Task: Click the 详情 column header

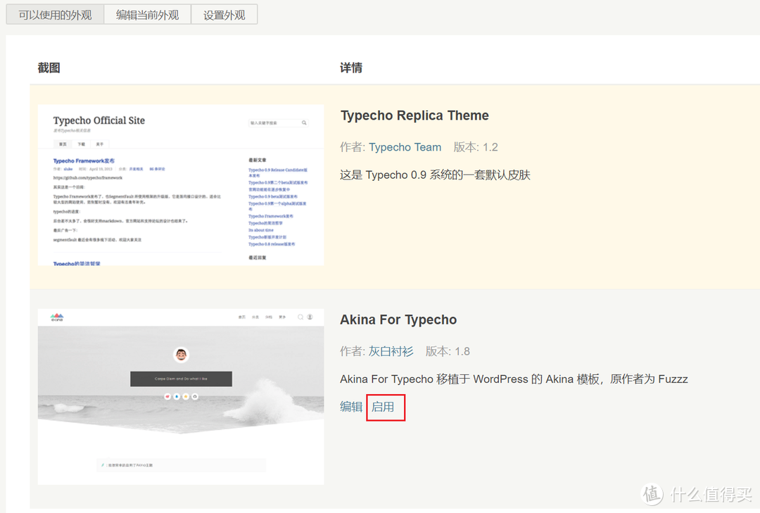Action: click(x=351, y=68)
